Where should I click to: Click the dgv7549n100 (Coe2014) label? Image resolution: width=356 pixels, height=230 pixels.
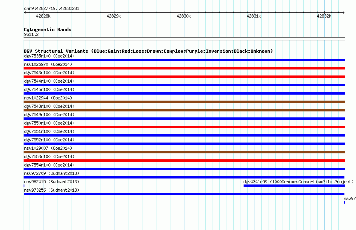(x=49, y=115)
